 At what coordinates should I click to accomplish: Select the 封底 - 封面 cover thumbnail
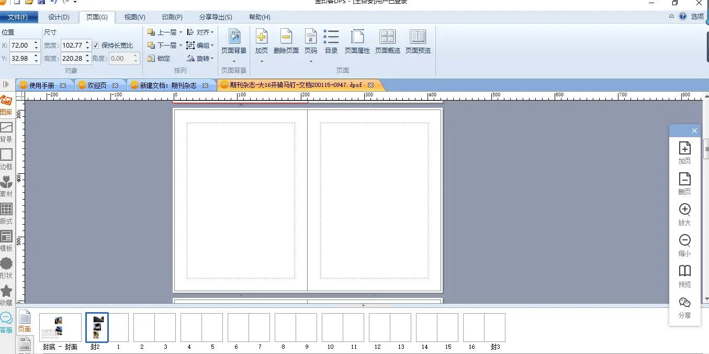60,328
